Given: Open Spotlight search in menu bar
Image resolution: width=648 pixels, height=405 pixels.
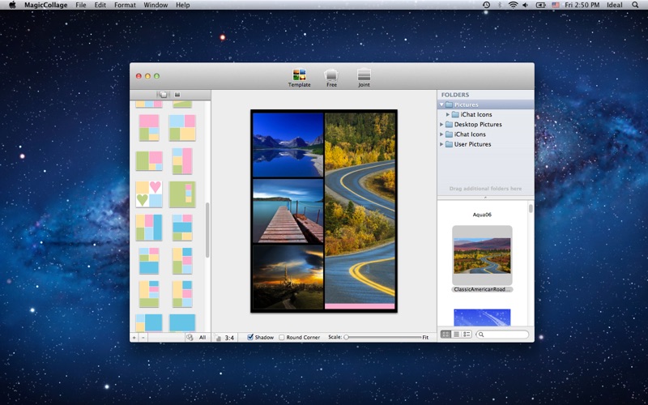Looking at the screenshot, I should point(637,5).
